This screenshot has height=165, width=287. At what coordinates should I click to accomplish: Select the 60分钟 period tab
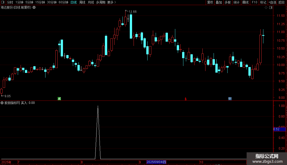coord(63,2)
